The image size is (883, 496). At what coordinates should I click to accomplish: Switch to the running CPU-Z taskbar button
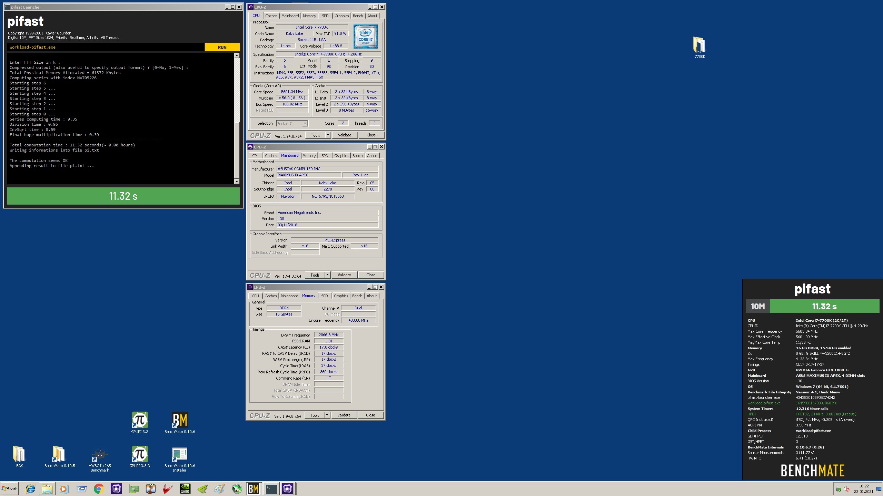287,488
